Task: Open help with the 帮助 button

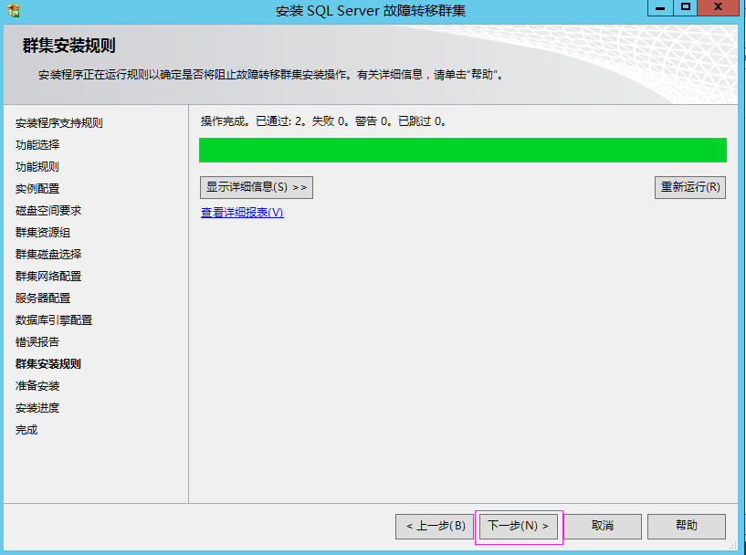Action: point(687,527)
